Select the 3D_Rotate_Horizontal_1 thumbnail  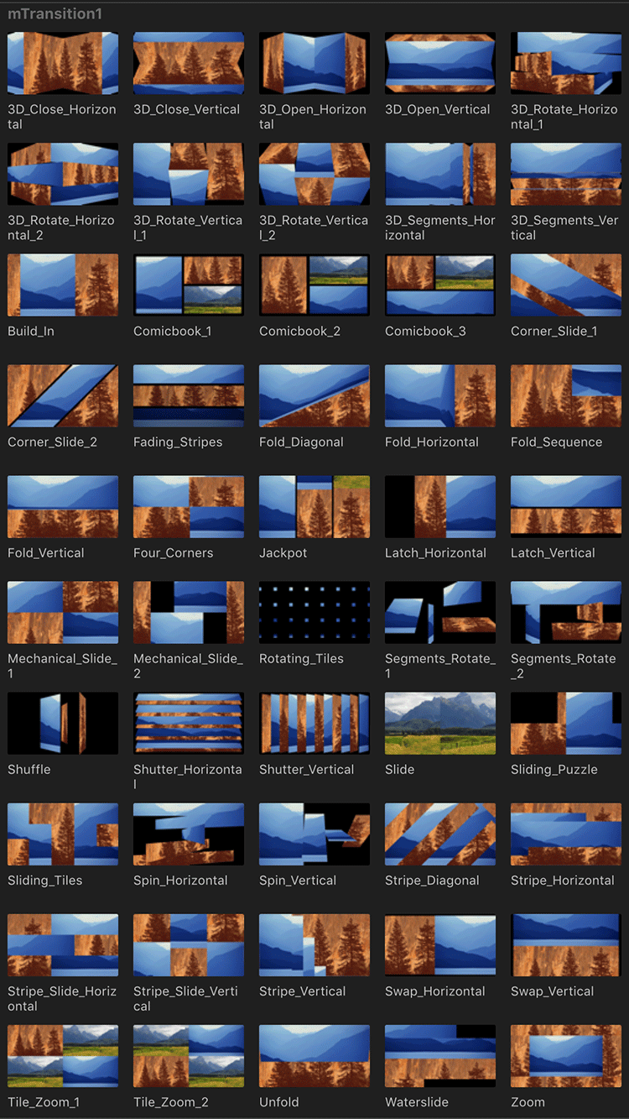coord(566,63)
